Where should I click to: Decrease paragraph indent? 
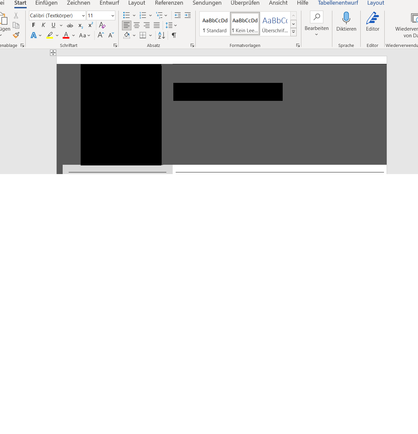coord(178,15)
